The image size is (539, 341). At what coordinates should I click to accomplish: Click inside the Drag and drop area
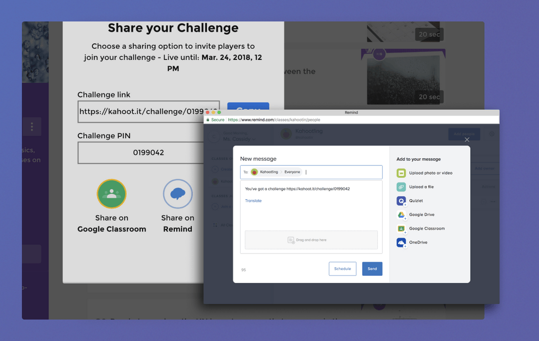[311, 240]
